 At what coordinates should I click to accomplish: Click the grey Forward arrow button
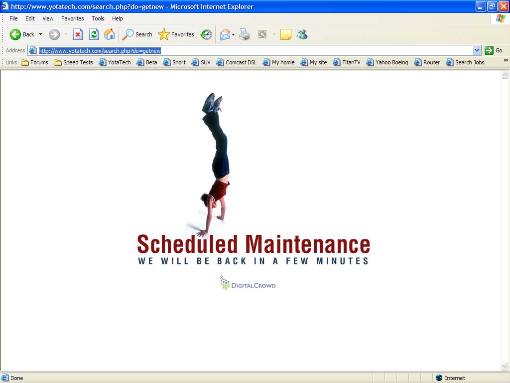click(x=54, y=34)
